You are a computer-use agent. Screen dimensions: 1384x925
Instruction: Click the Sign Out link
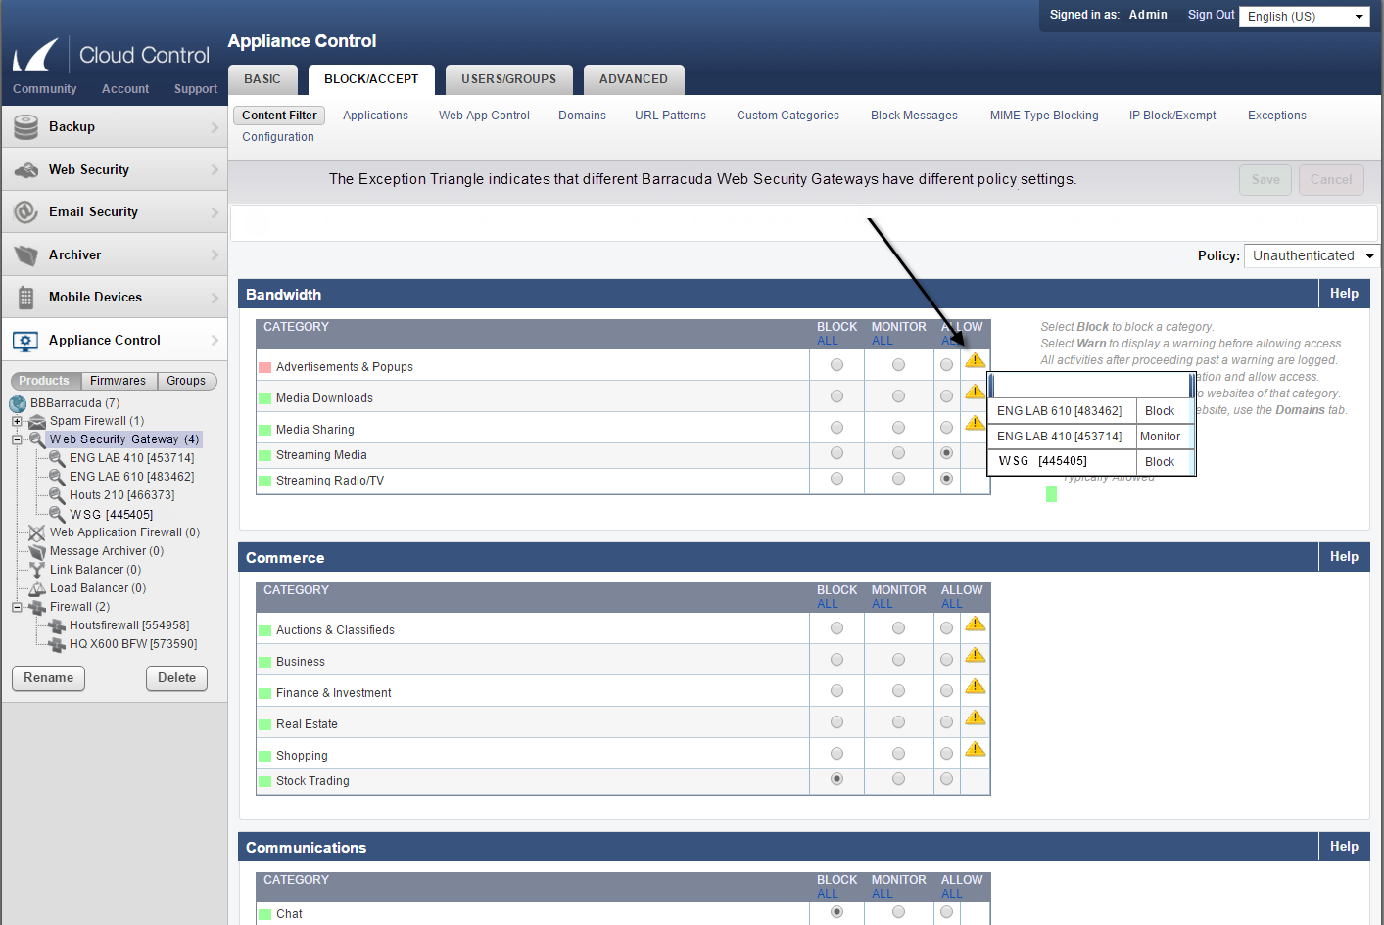click(1212, 15)
